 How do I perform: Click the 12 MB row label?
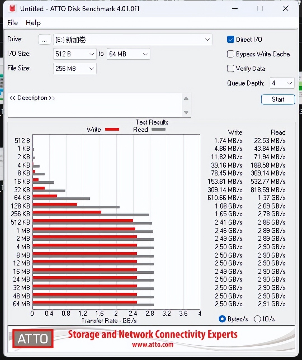pos(22,263)
